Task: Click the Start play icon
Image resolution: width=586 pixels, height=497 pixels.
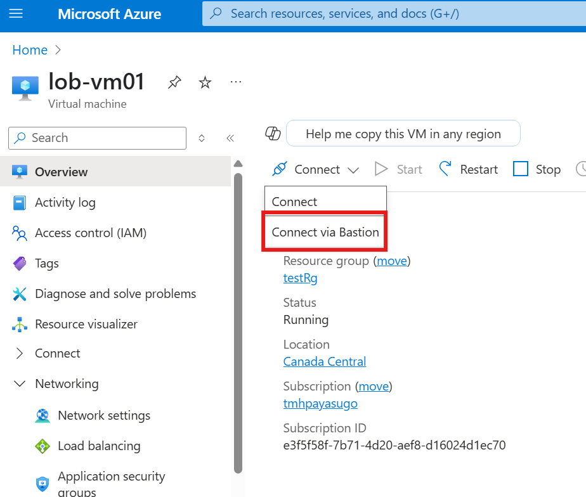Action: [x=381, y=169]
